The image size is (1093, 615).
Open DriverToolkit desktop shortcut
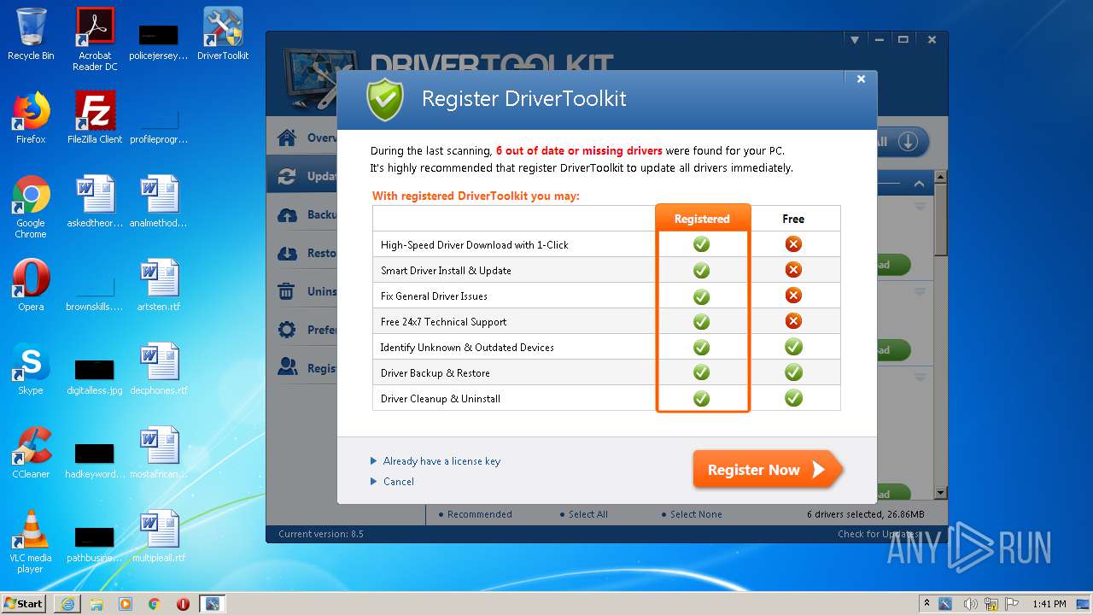pos(223,34)
